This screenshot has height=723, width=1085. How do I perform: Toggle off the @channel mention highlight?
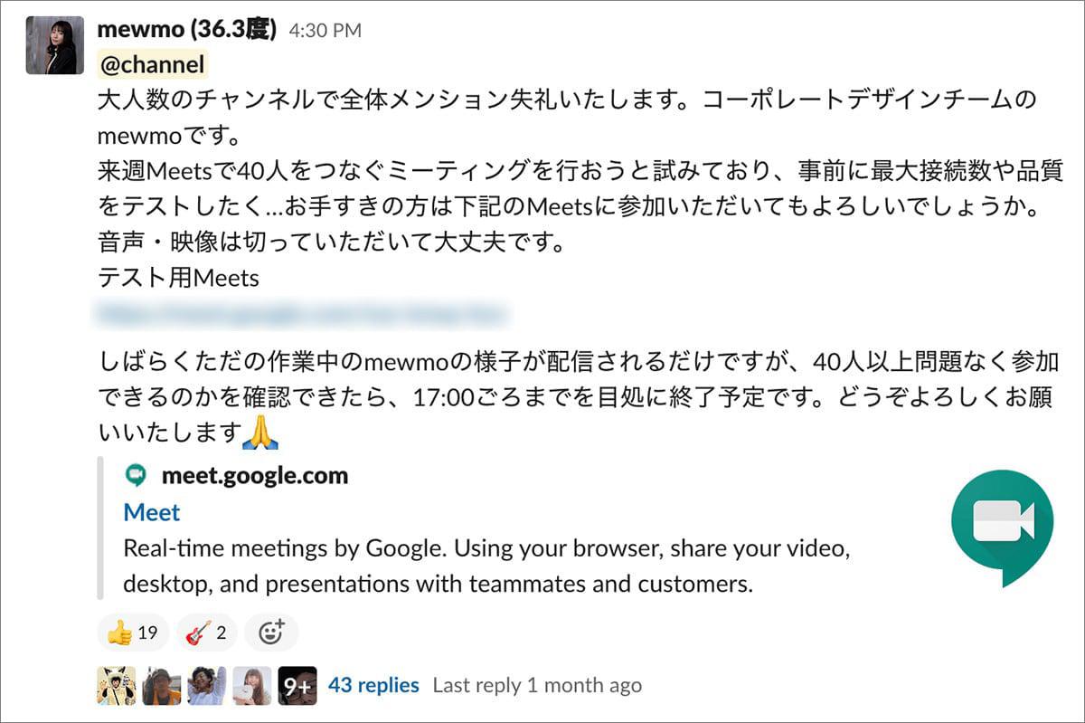150,65
